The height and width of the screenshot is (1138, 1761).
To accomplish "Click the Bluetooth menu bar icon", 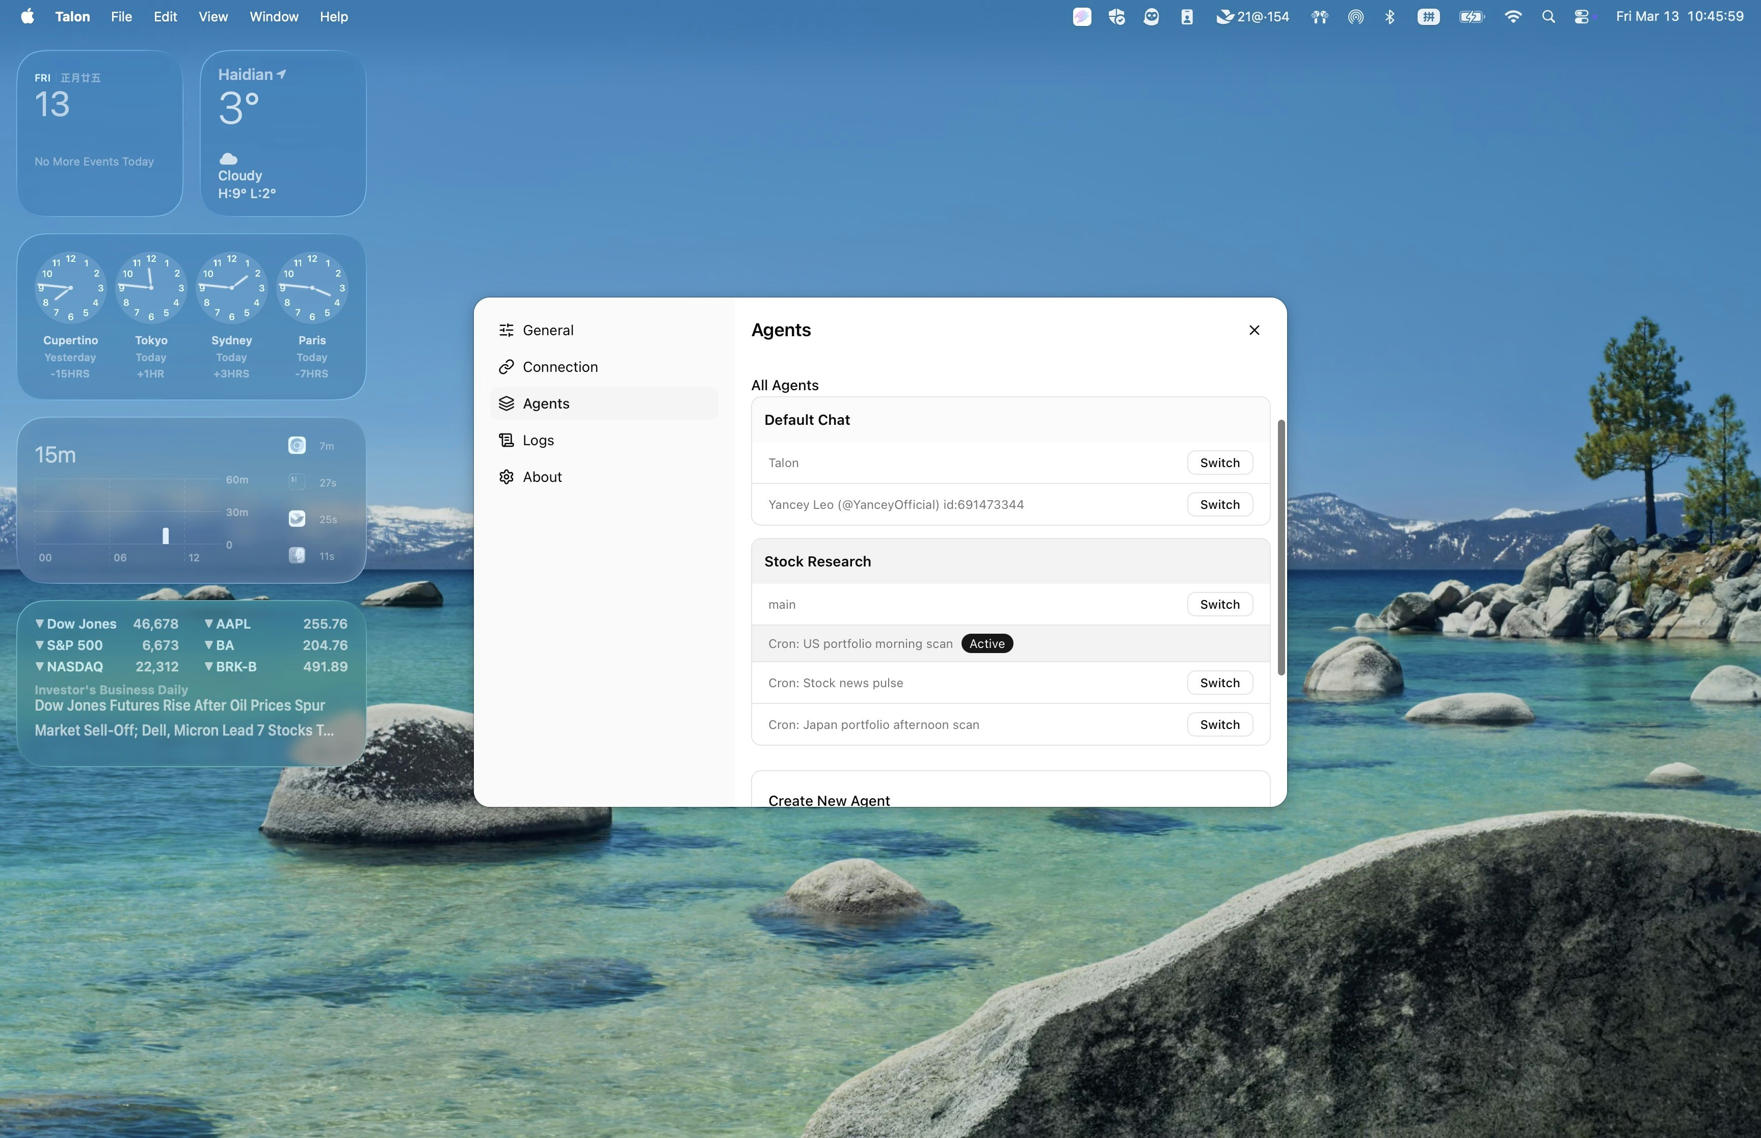I will (x=1390, y=16).
